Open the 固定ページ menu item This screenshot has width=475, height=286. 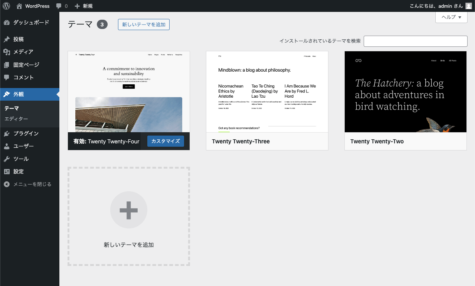pos(30,65)
